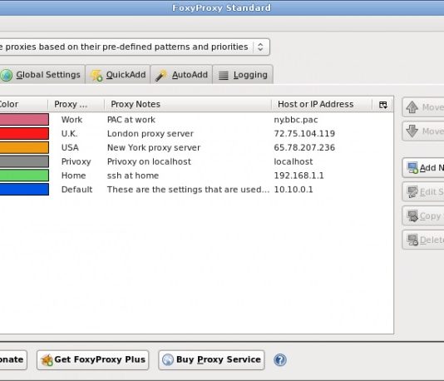Switch to the Logging tab
This screenshot has height=381, width=444.
pos(243,75)
